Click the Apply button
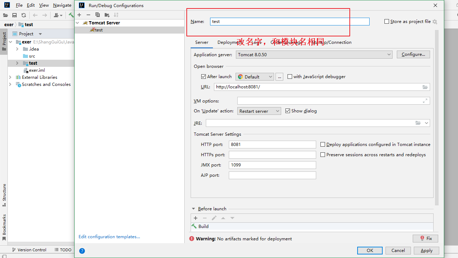Screen dimensions: 458x258 tap(427, 250)
